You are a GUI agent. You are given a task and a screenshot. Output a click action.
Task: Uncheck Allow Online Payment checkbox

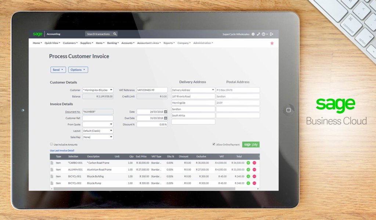[x=214, y=144]
